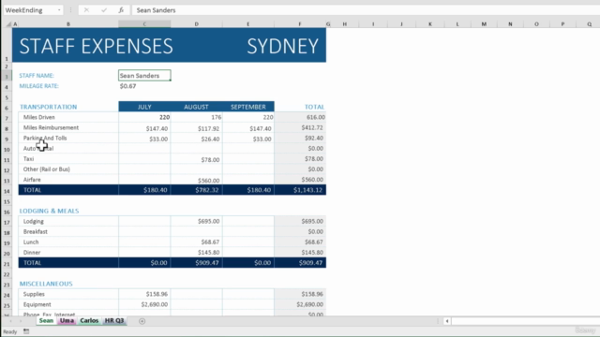Viewport: 600px width, 337px height.
Task: Select the $78.00 August taxi cell
Action: pyautogui.click(x=196, y=159)
